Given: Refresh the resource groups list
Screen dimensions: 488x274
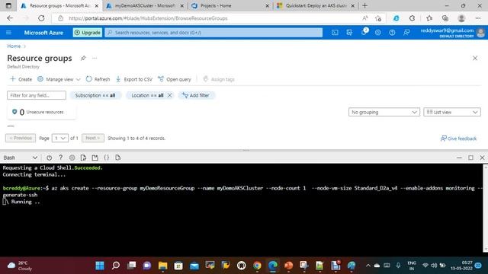Looking at the screenshot, I should point(98,79).
